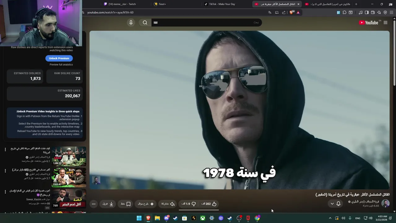
Task: Click the cast/install screen icon in address bar
Action: (x=277, y=12)
